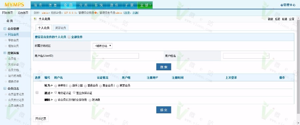Click the 全屏 fullscreen link

pos(292,19)
